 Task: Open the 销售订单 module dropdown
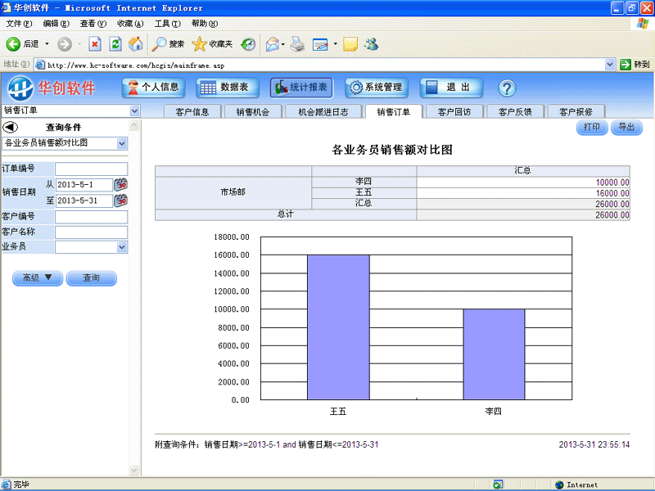point(134,111)
